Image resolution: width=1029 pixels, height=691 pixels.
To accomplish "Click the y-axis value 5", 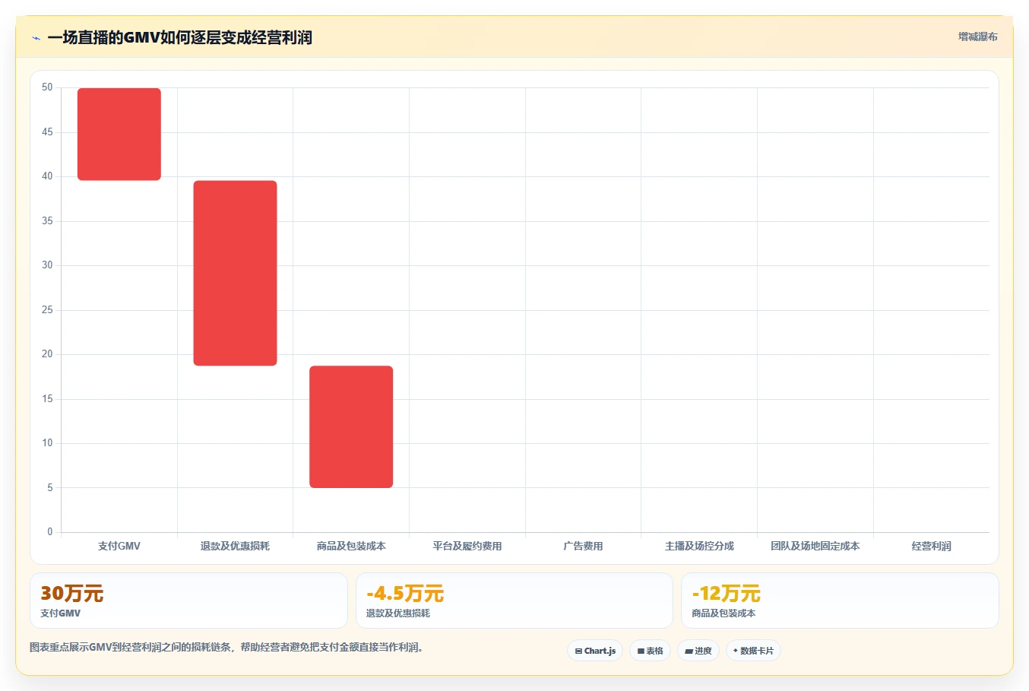I will point(50,488).
